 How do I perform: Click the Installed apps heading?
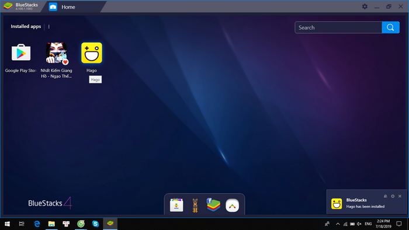click(x=26, y=26)
